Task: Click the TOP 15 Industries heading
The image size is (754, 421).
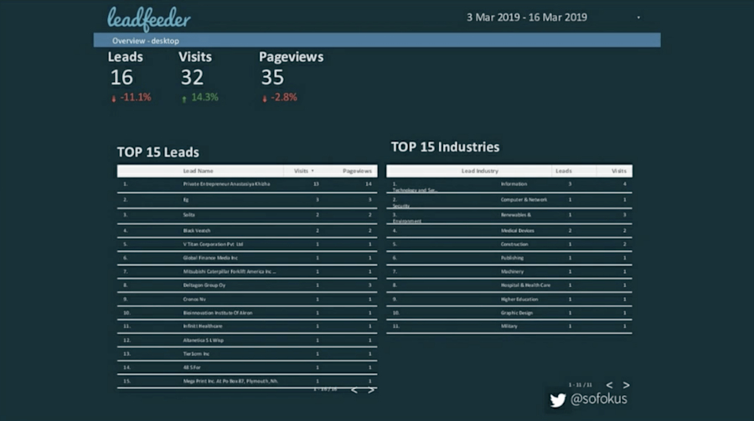Action: click(x=445, y=147)
